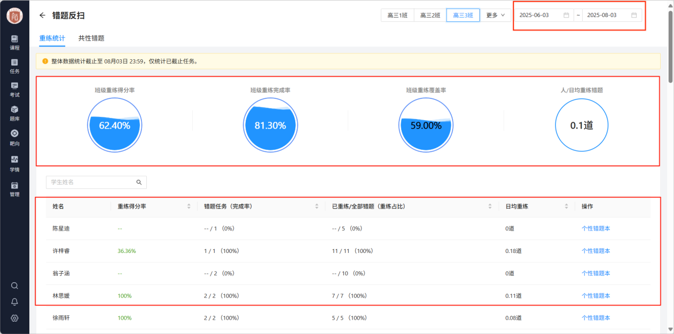The width and height of the screenshot is (674, 334).
Task: Open the 任务 sidebar section
Action: (x=14, y=66)
